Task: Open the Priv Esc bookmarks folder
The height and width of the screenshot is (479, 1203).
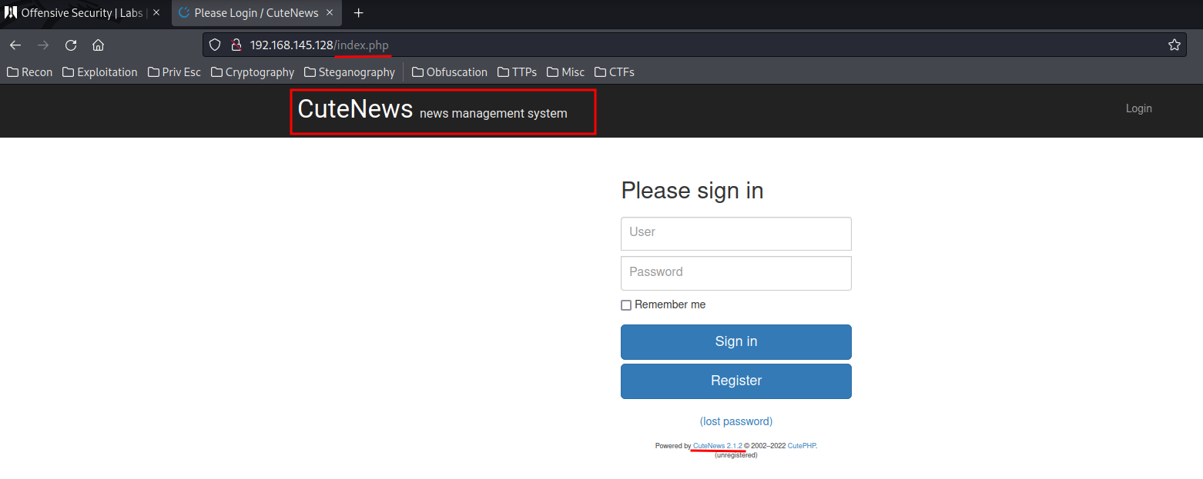Action: click(x=174, y=72)
